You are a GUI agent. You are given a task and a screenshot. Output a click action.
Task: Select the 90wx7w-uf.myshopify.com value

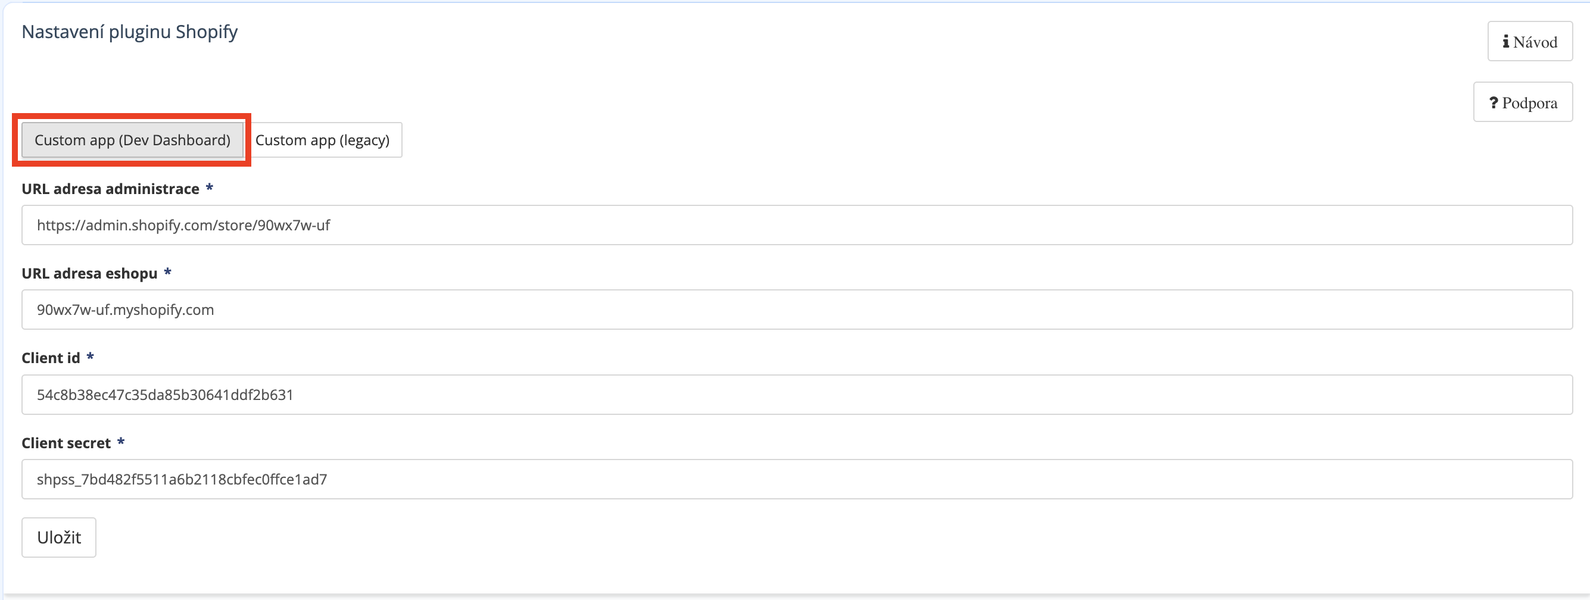coord(125,310)
